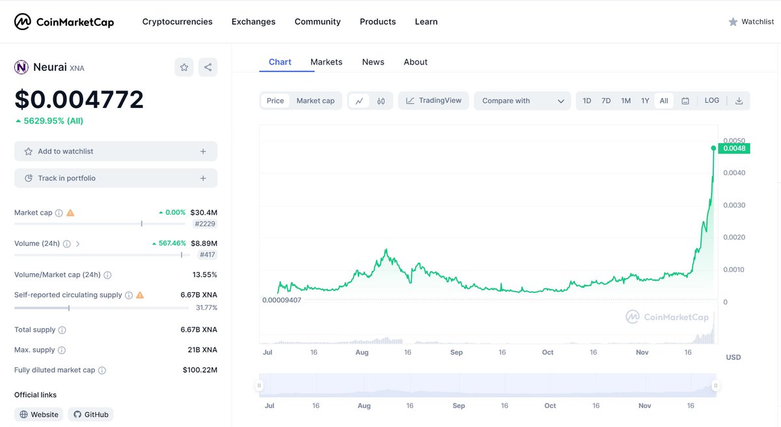781x427 pixels.
Task: Open the Learn menu
Action: pyautogui.click(x=426, y=21)
